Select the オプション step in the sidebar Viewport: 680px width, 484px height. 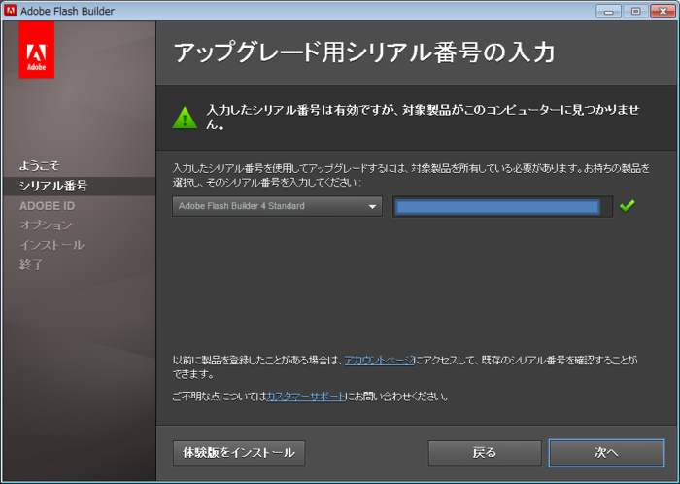pyautogui.click(x=46, y=225)
